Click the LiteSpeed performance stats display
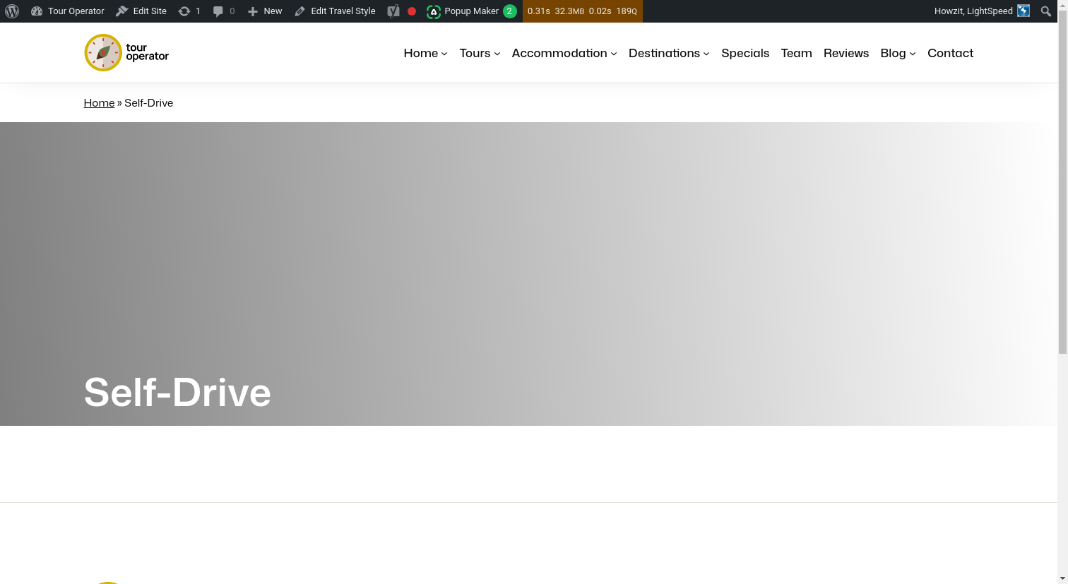1068x584 pixels. click(582, 11)
